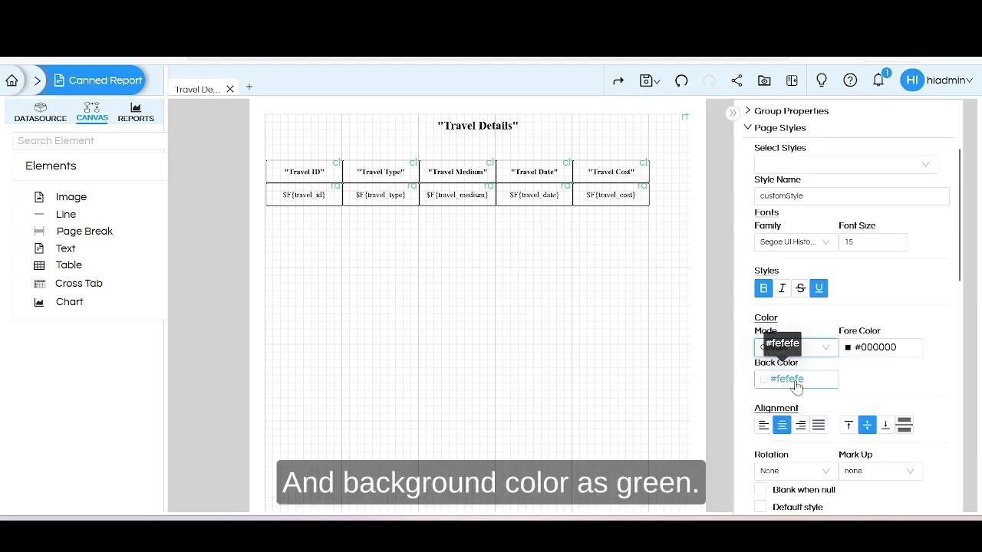This screenshot has height=552, width=982.
Task: Click the Search Element field
Action: tap(89, 141)
